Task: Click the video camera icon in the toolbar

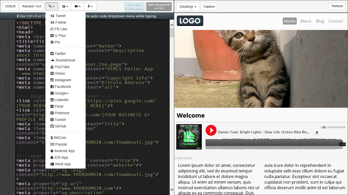Action: (x=77, y=6)
